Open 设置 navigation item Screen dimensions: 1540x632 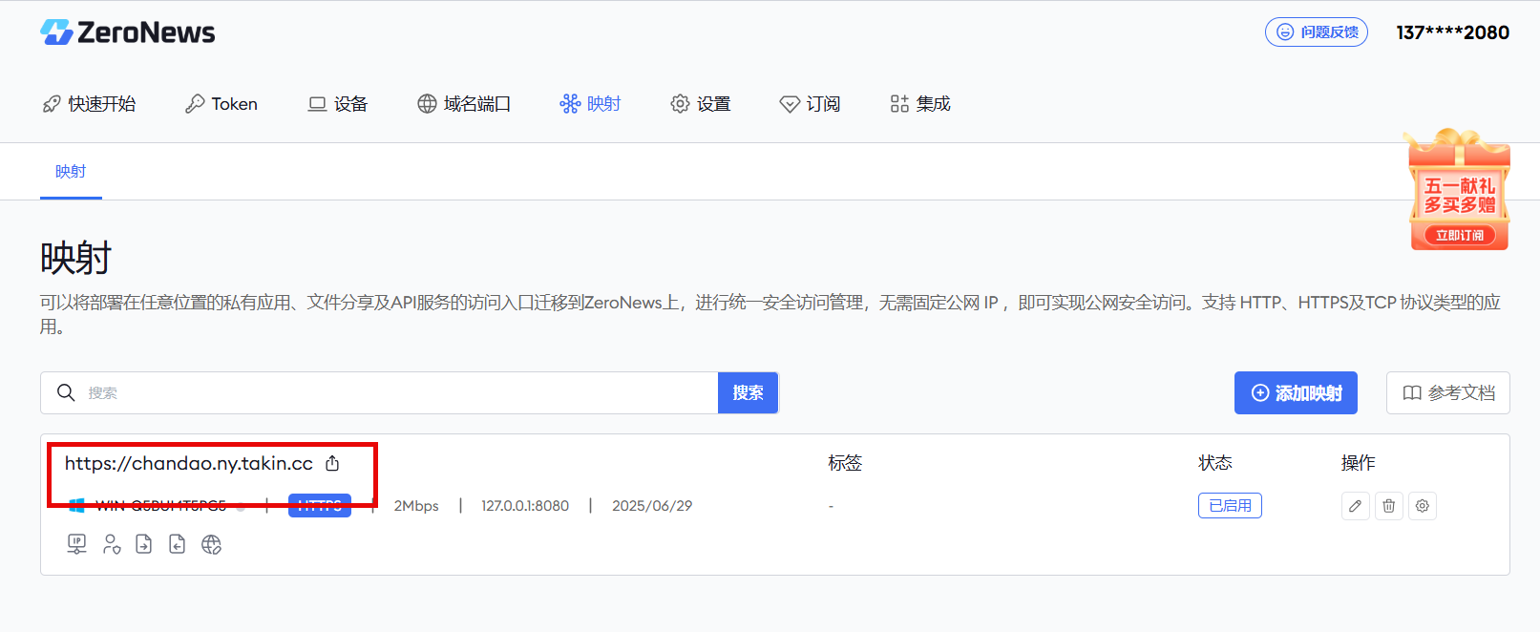(x=701, y=103)
